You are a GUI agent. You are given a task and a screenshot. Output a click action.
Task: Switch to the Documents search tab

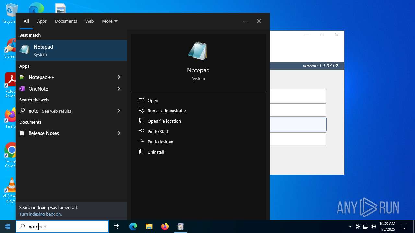(x=66, y=21)
